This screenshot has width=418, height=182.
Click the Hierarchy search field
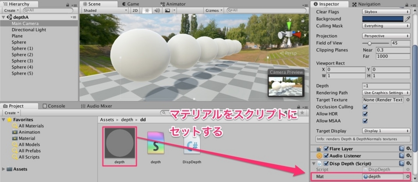coord(48,10)
